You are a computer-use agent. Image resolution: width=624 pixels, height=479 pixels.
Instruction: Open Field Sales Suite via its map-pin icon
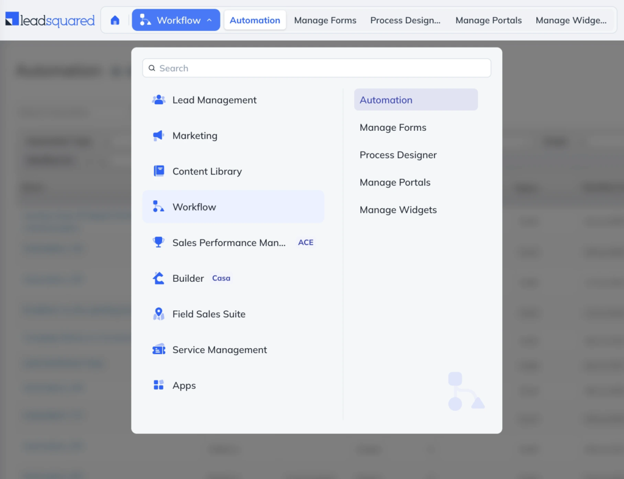click(158, 314)
